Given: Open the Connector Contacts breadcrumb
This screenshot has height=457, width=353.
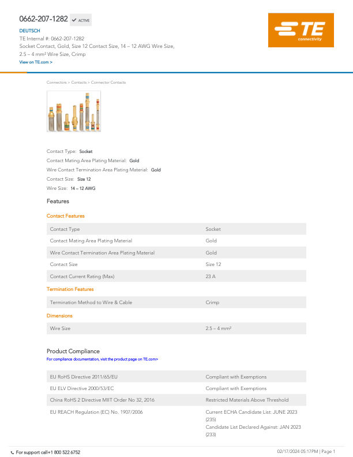Looking at the screenshot, I should coord(108,83).
